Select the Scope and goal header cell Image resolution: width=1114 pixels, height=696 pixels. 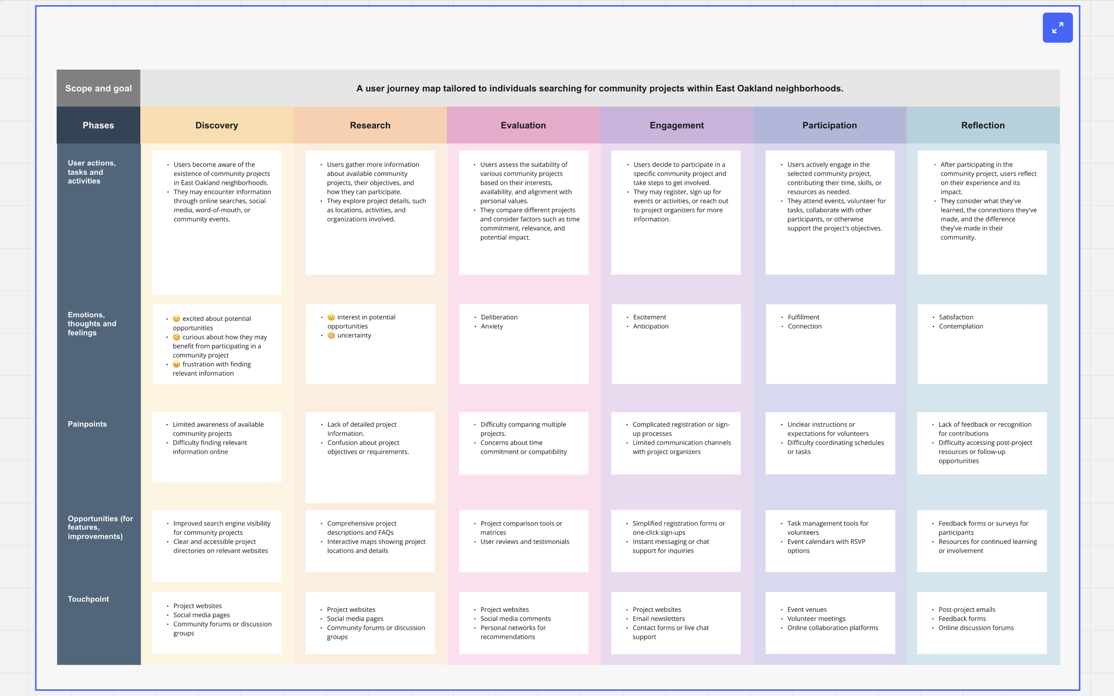pos(98,88)
